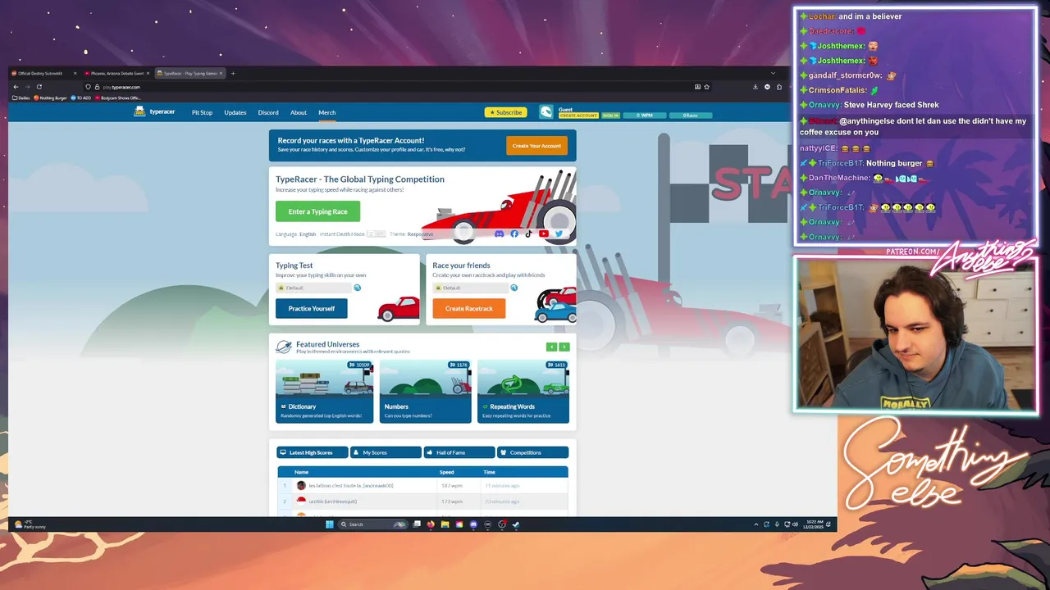Open the Numbers universe card
Image resolution: width=1050 pixels, height=590 pixels.
425,391
